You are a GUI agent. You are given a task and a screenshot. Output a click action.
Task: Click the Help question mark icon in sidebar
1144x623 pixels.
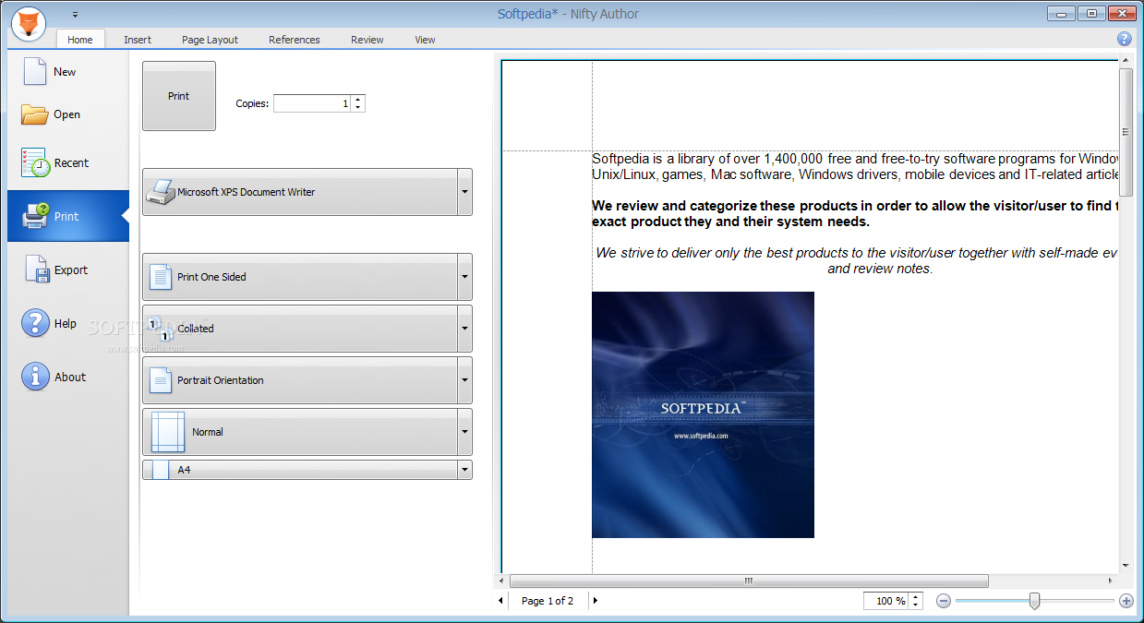[35, 323]
